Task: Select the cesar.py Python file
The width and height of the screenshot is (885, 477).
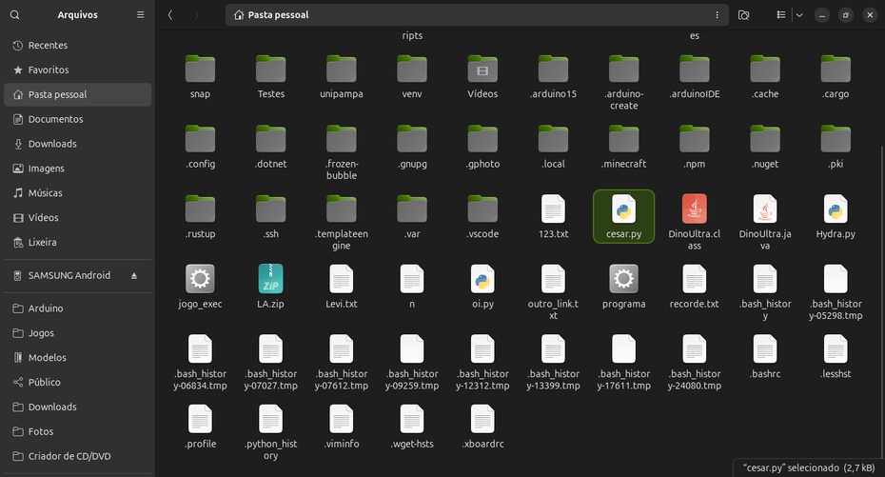Action: click(x=623, y=217)
